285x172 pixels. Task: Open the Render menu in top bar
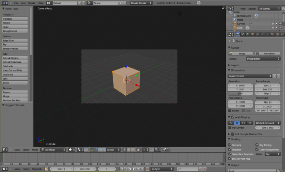pyautogui.click(x=32, y=3)
